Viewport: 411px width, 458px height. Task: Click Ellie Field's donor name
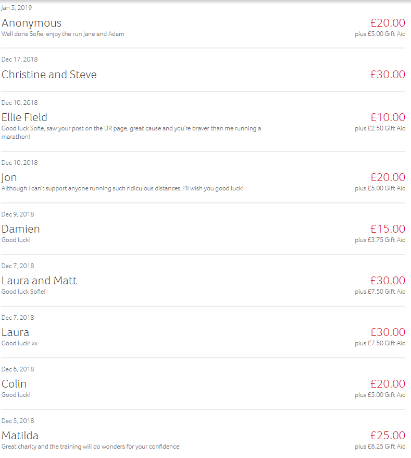pos(24,117)
